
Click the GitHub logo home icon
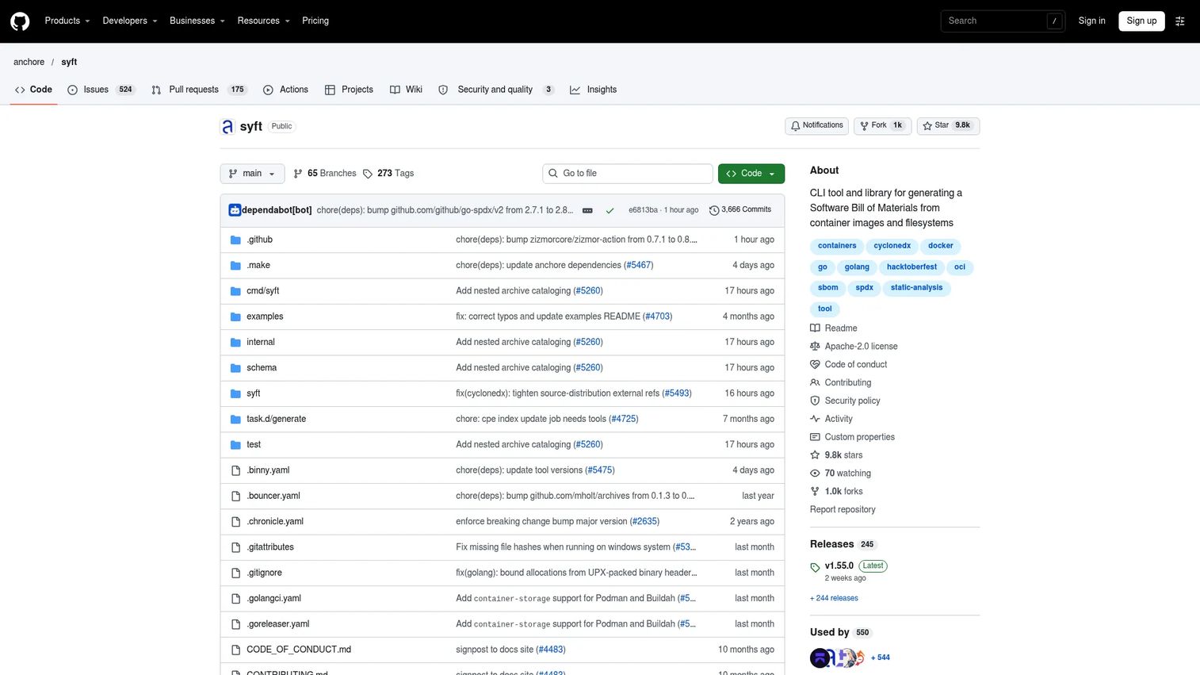click(20, 21)
